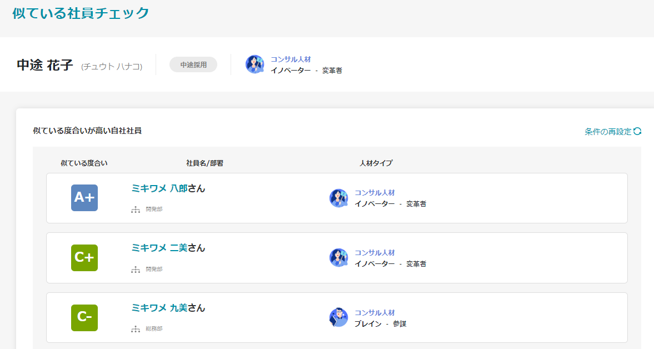Click the A+ similarity grade badge
Viewport: 654px width, 349px height.
(84, 198)
